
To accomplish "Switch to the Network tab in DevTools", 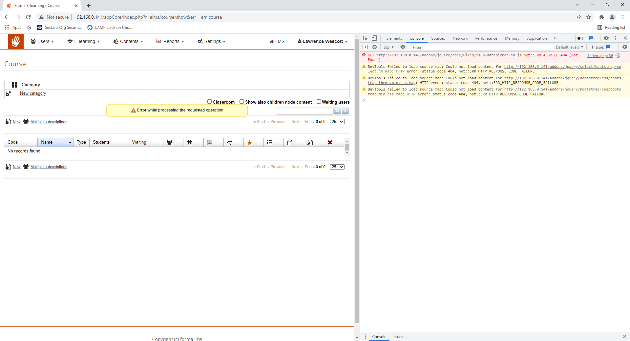I will 460,38.
